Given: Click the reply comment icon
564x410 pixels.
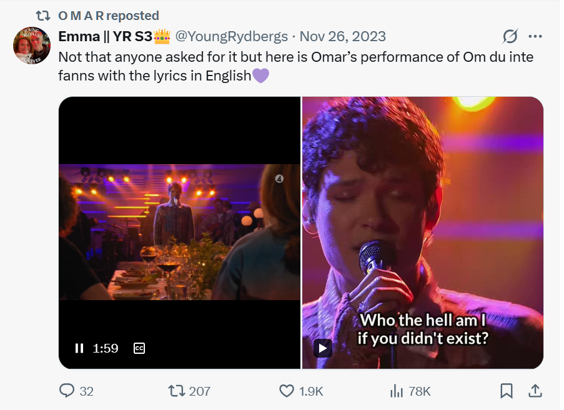Looking at the screenshot, I should tap(67, 391).
